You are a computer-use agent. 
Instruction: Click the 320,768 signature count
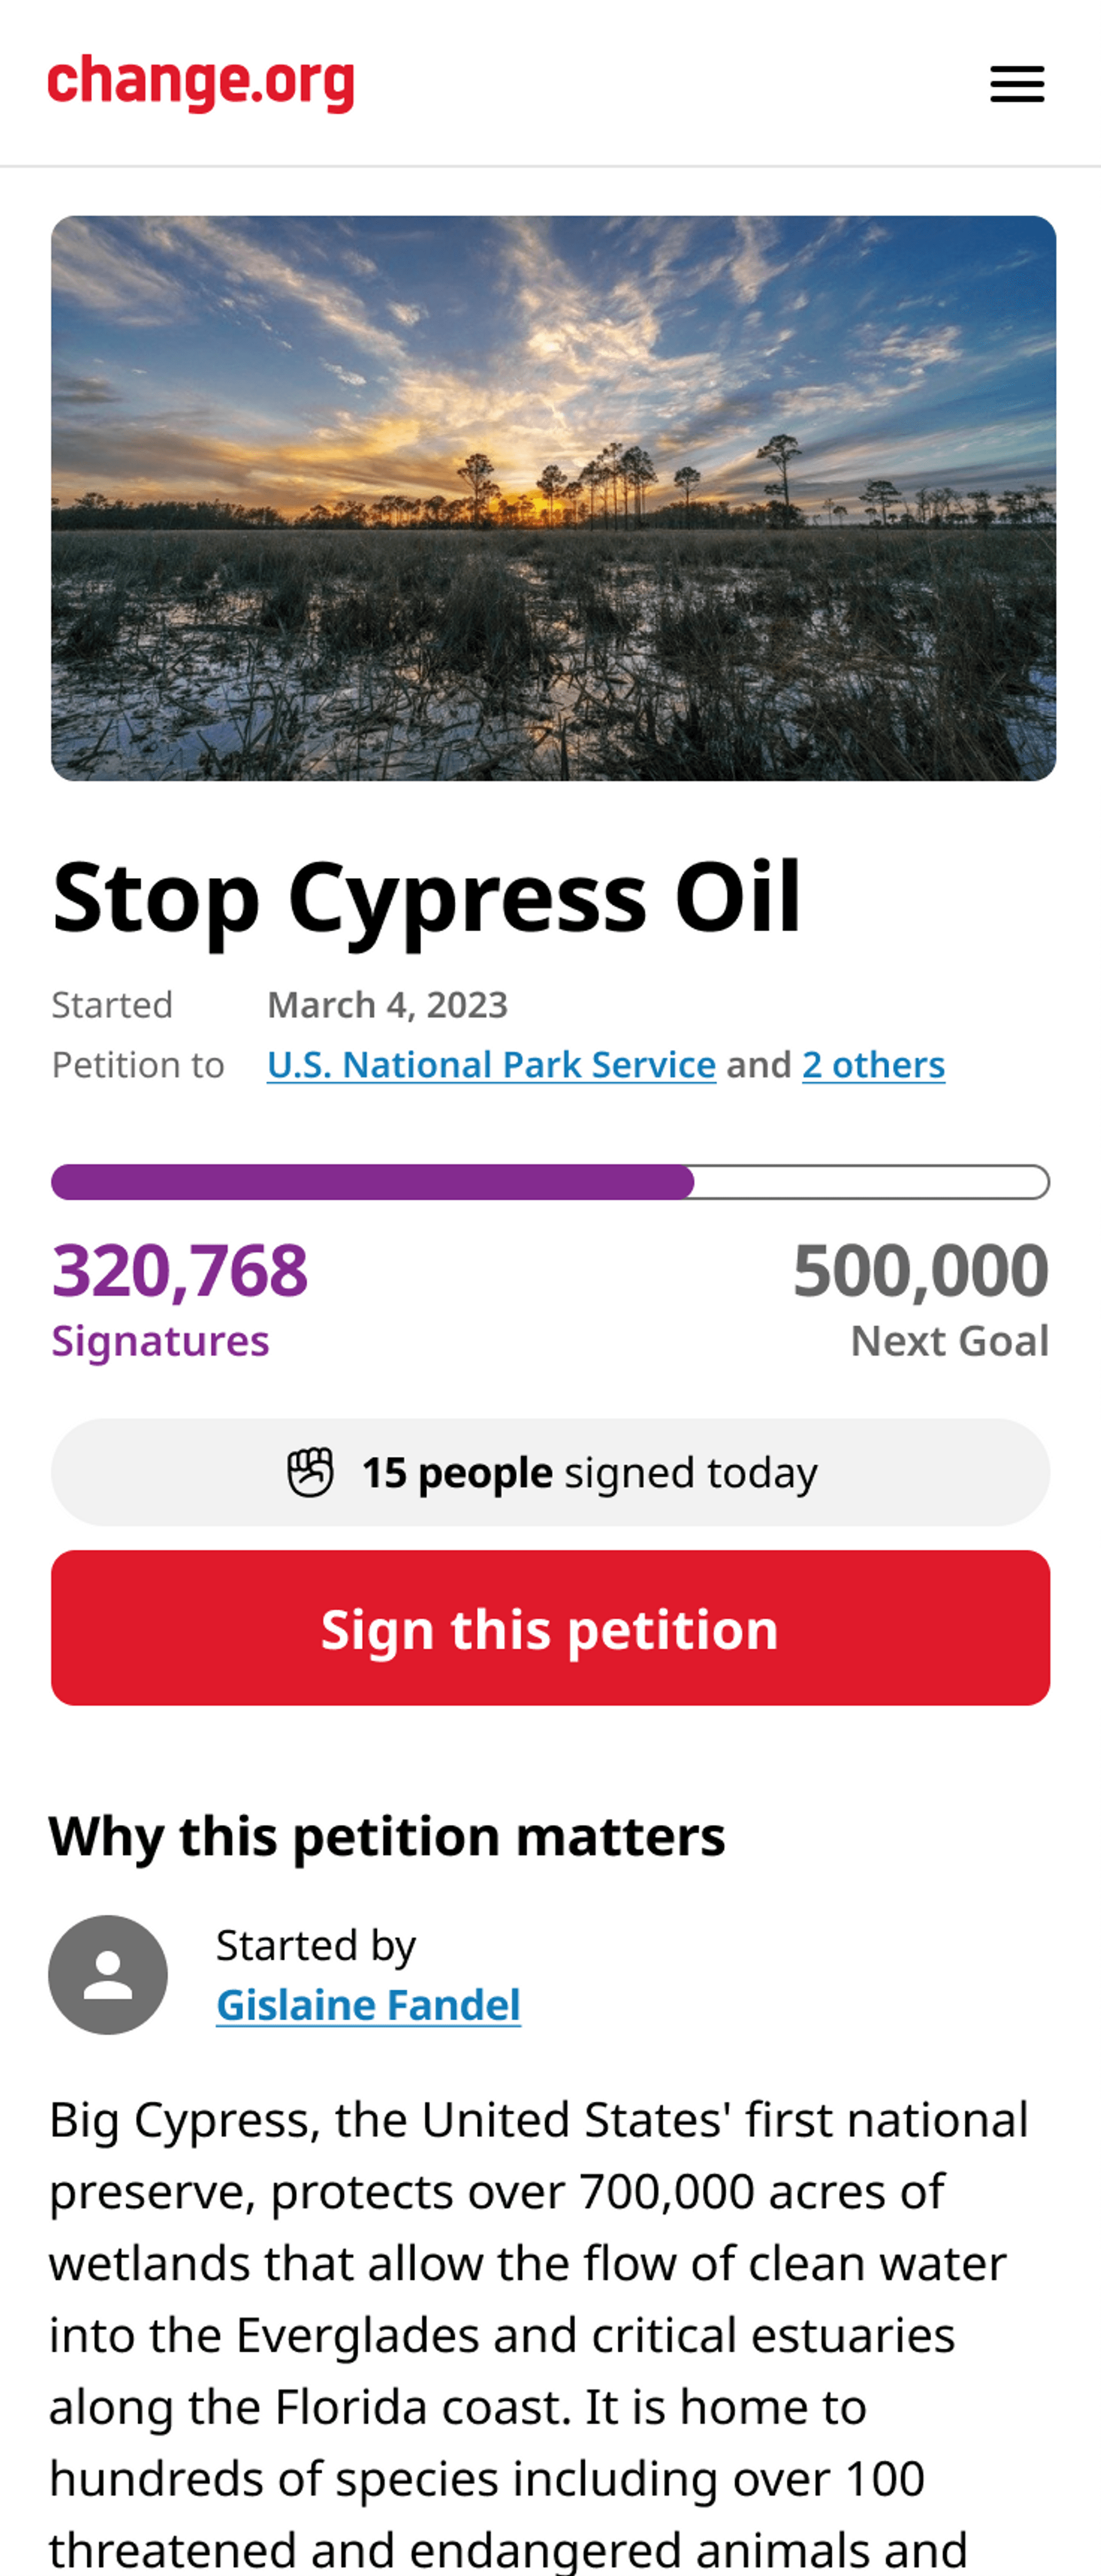coord(180,1270)
